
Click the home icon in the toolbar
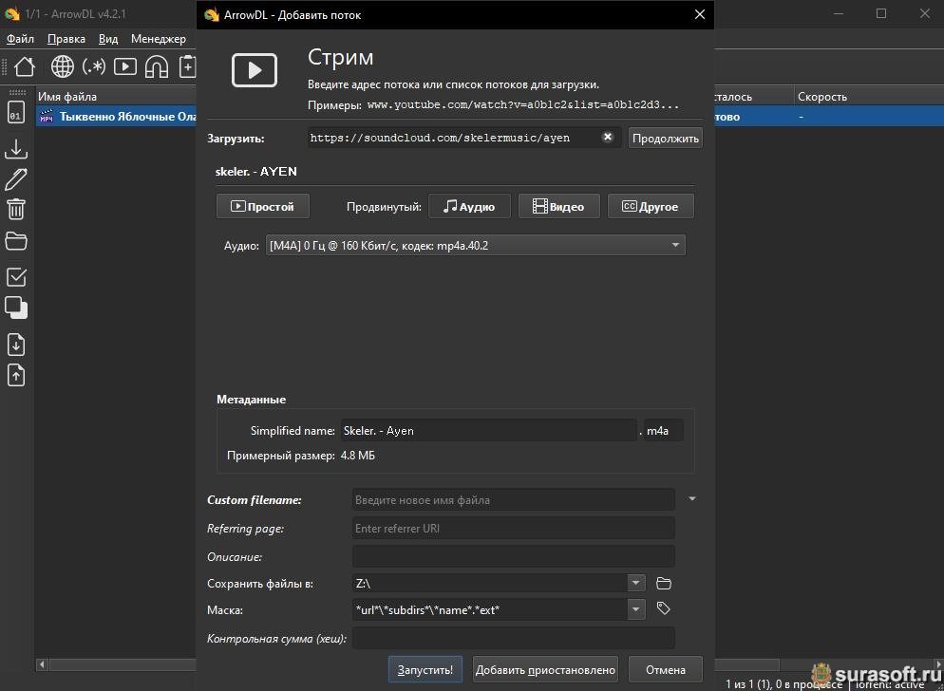click(x=24, y=66)
